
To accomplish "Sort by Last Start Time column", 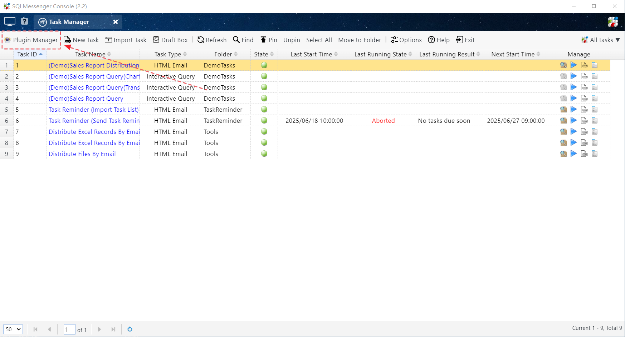I will click(314, 54).
